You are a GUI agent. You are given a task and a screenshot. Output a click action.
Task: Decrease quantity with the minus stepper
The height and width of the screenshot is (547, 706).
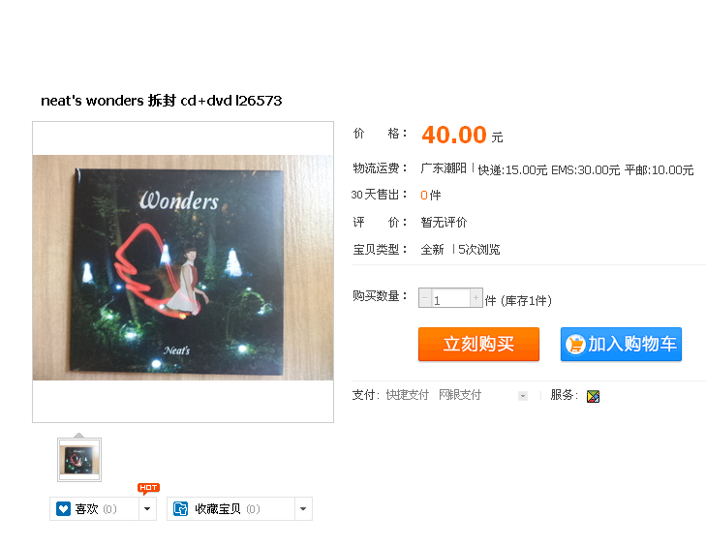(424, 298)
